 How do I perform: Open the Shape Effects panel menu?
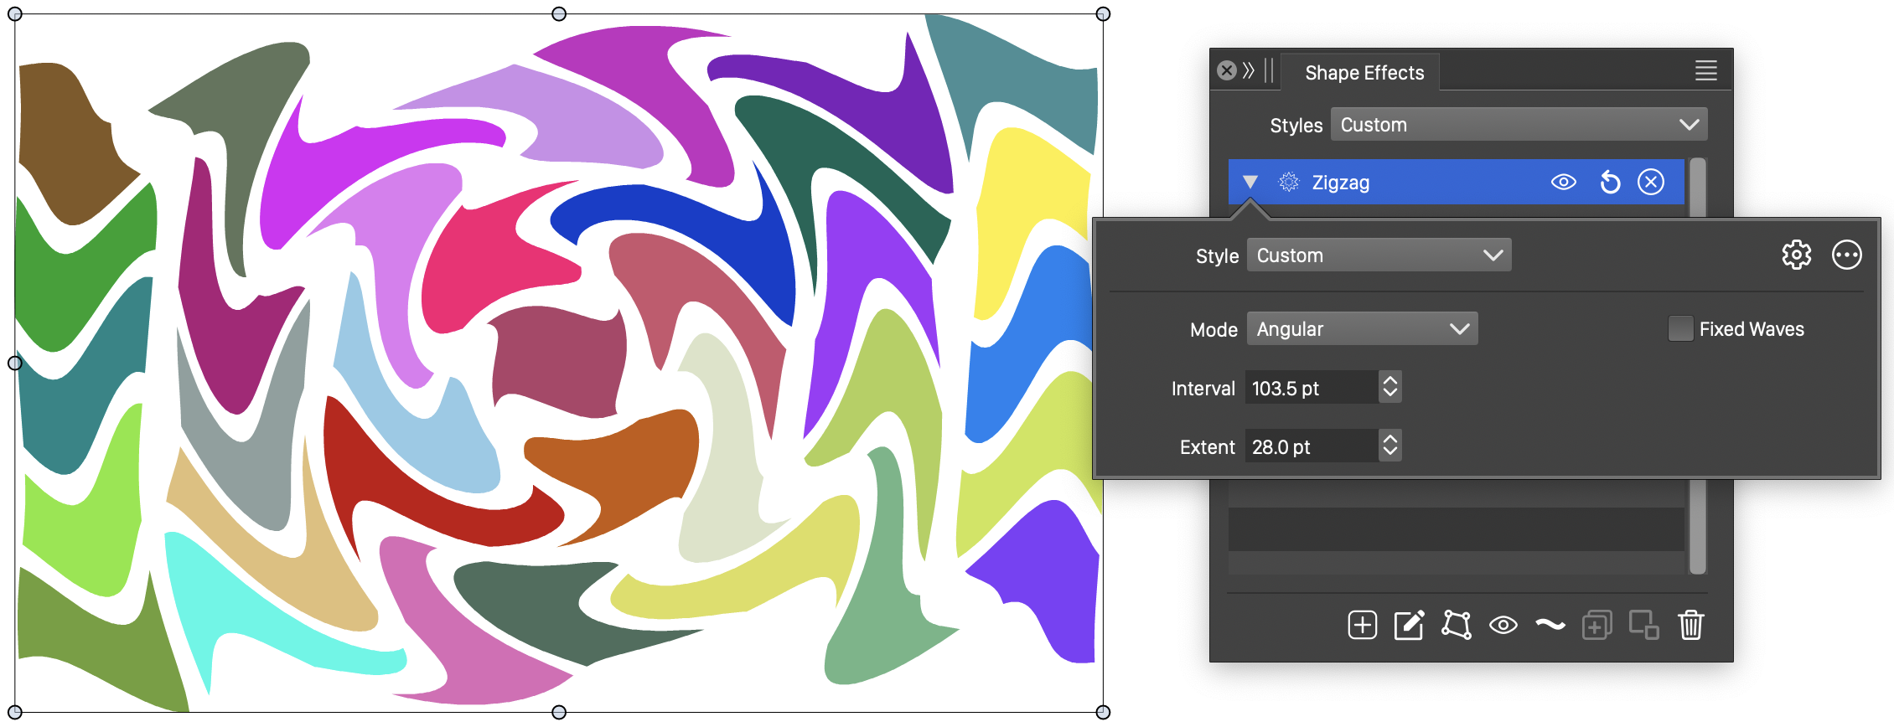point(1705,71)
